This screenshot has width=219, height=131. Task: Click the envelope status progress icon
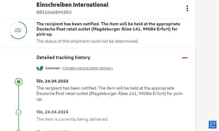coord(18,30)
